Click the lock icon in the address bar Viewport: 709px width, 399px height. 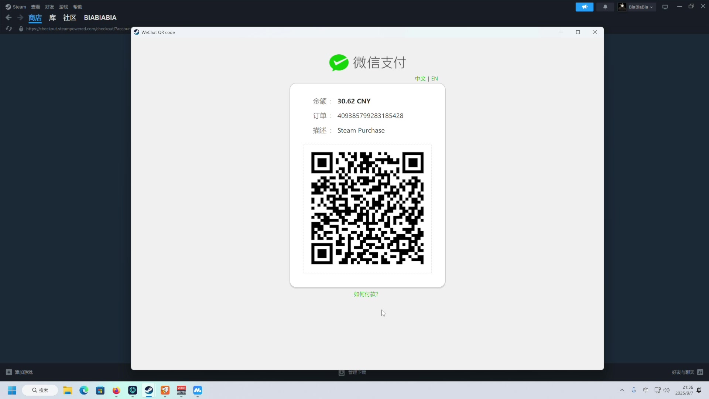[21, 29]
